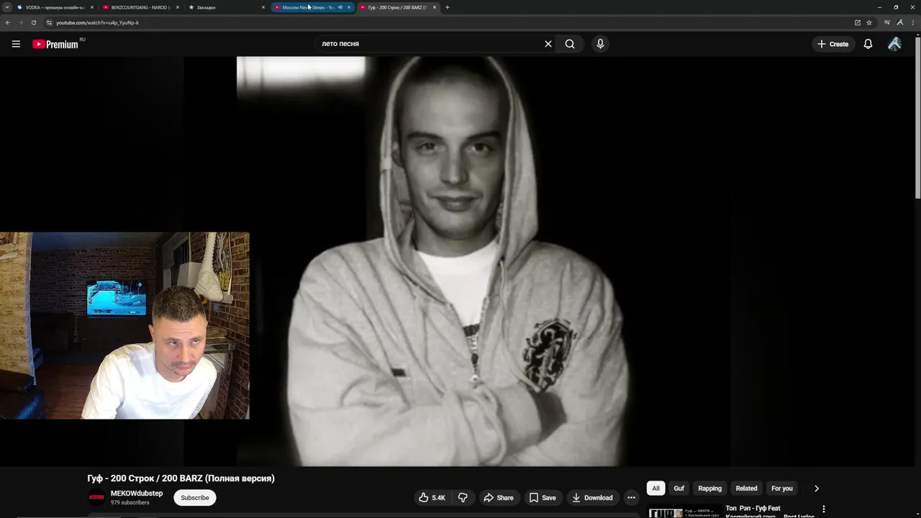Image resolution: width=921 pixels, height=518 pixels.
Task: View site information icon in address bar
Action: (x=49, y=22)
